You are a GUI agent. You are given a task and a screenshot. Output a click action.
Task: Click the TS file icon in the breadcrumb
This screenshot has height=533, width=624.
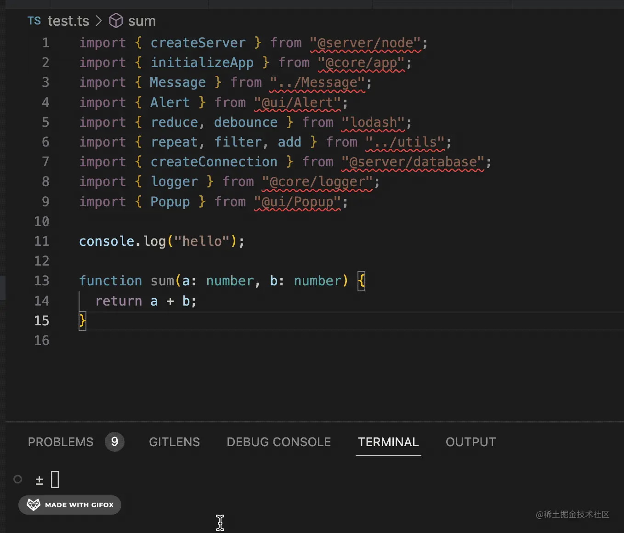click(x=34, y=21)
